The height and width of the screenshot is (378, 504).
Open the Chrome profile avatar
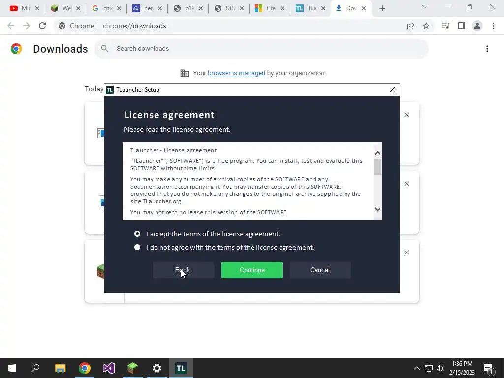pos(477,26)
